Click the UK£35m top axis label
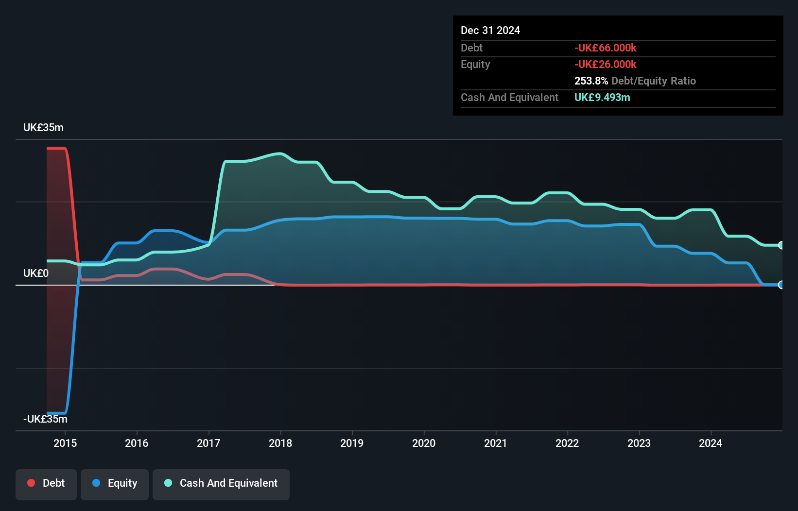 coord(43,128)
